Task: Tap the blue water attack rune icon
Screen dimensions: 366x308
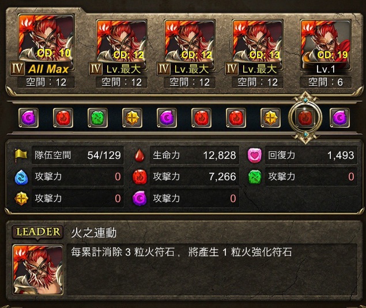Action: point(21,177)
